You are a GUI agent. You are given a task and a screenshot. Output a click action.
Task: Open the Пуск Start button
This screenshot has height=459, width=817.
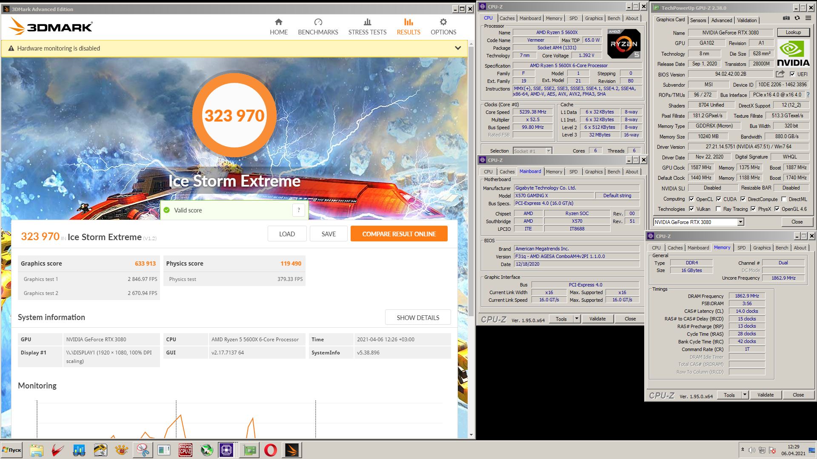pyautogui.click(x=11, y=450)
